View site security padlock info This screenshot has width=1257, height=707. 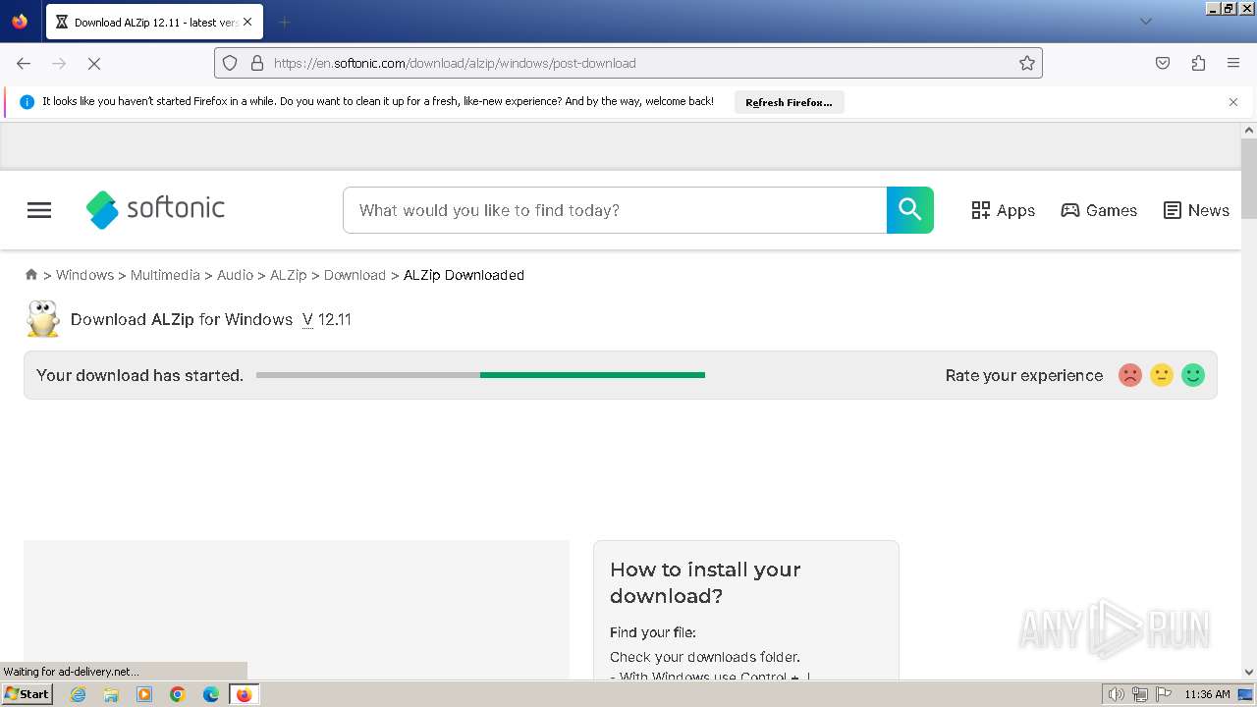point(257,63)
